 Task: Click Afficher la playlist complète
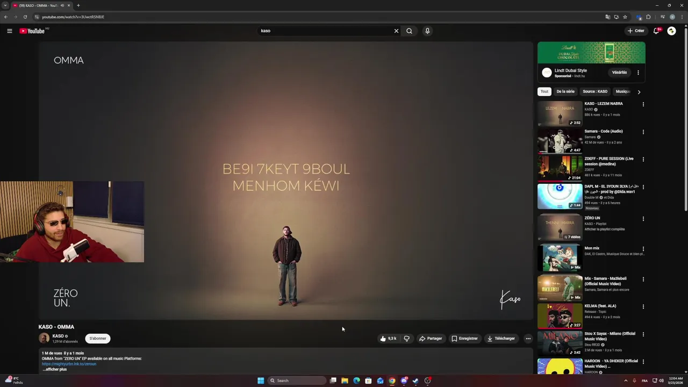click(605, 229)
